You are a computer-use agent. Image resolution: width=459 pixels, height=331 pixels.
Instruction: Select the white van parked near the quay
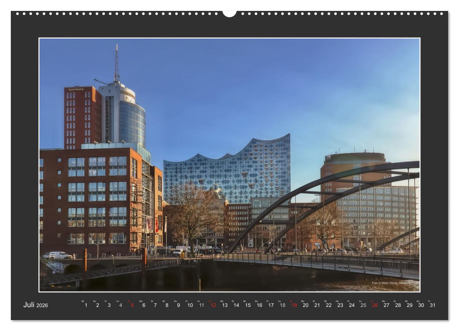coord(57,255)
